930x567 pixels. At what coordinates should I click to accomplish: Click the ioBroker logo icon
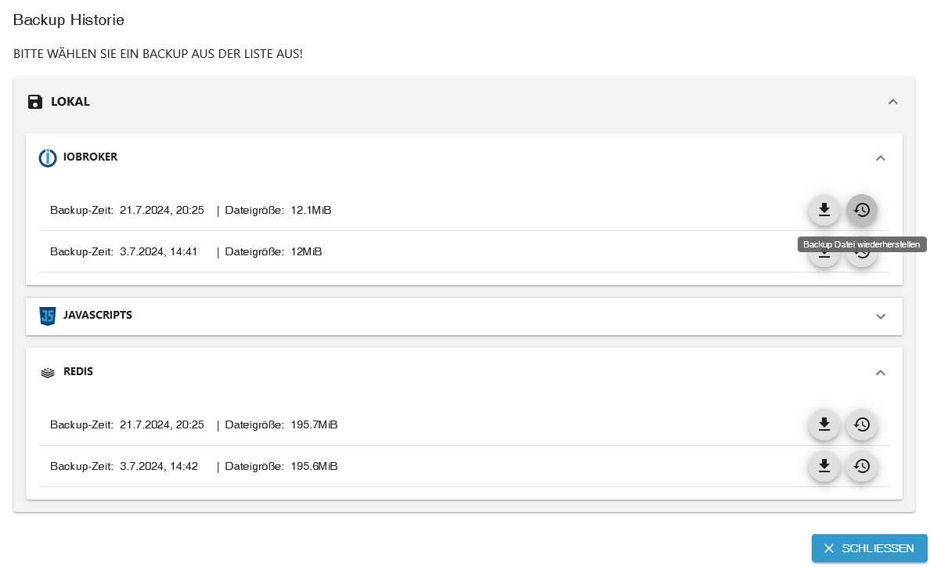(48, 157)
